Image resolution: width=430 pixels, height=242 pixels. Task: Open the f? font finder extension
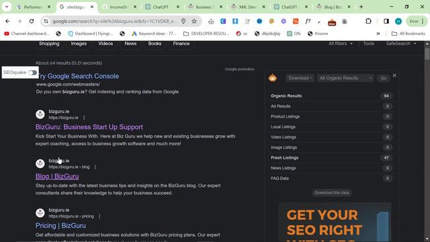(308, 21)
